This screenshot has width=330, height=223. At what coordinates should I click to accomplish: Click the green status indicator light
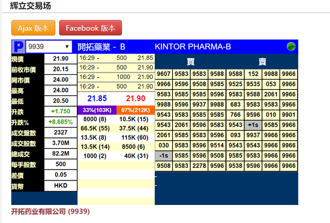[291, 46]
